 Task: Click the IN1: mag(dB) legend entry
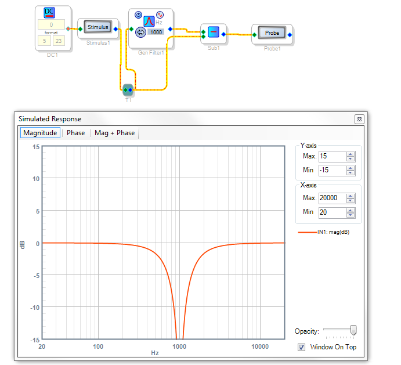point(323,232)
